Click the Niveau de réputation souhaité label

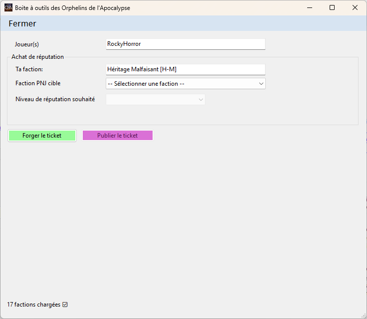(x=55, y=99)
